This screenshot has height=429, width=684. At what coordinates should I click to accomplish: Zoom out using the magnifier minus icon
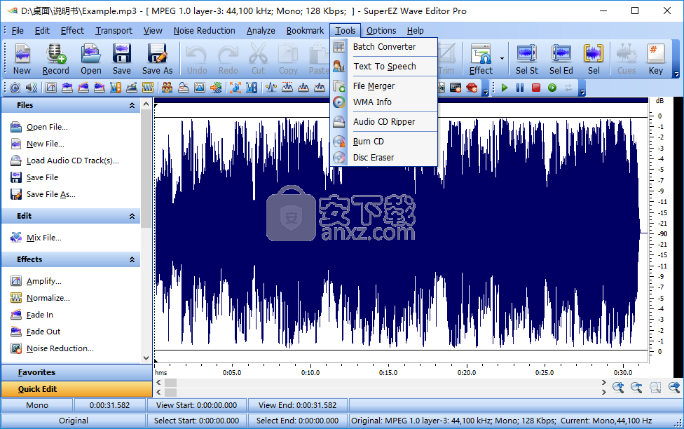point(636,387)
